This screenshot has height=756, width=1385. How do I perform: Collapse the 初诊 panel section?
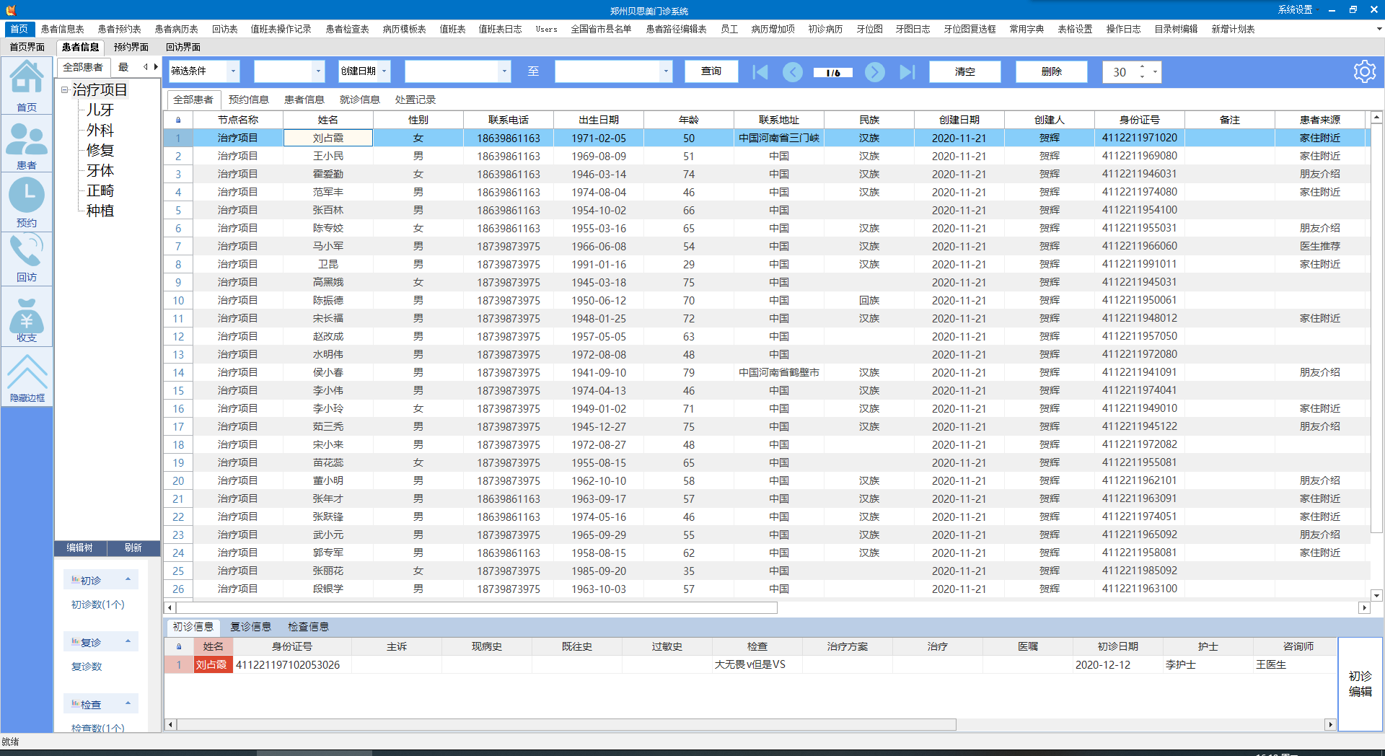point(128,579)
